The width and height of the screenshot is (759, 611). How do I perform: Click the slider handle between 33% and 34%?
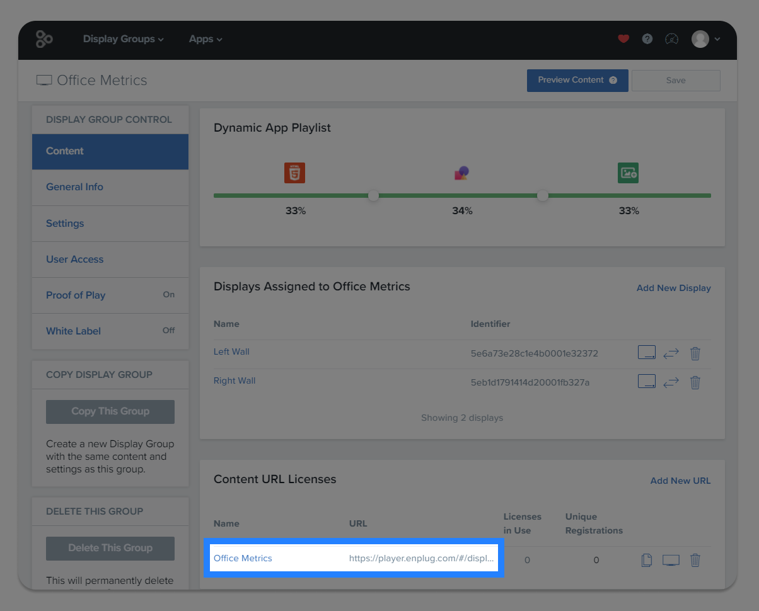(x=373, y=196)
